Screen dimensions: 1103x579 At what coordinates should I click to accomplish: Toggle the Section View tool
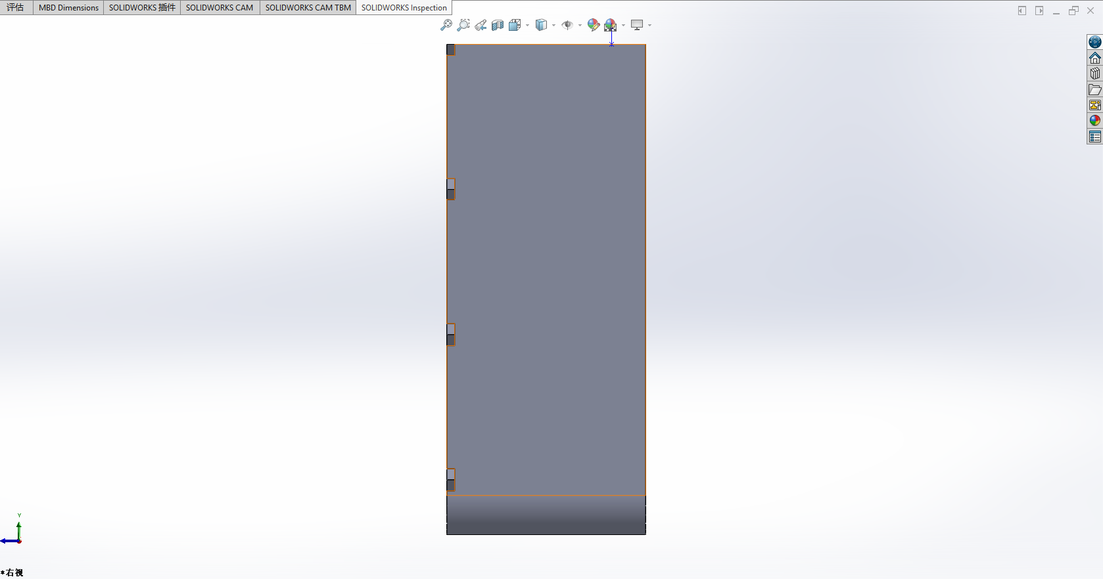[x=498, y=25]
